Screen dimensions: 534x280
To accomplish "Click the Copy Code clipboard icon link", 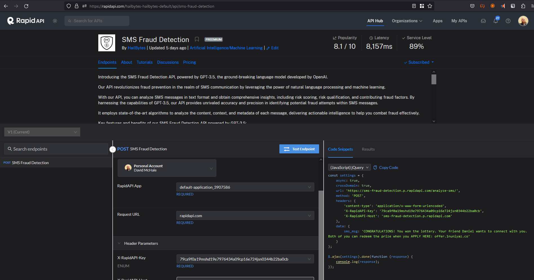I will tap(386, 167).
